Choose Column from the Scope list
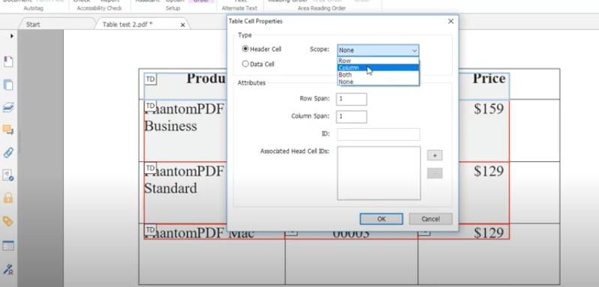599x287 pixels. [x=378, y=68]
